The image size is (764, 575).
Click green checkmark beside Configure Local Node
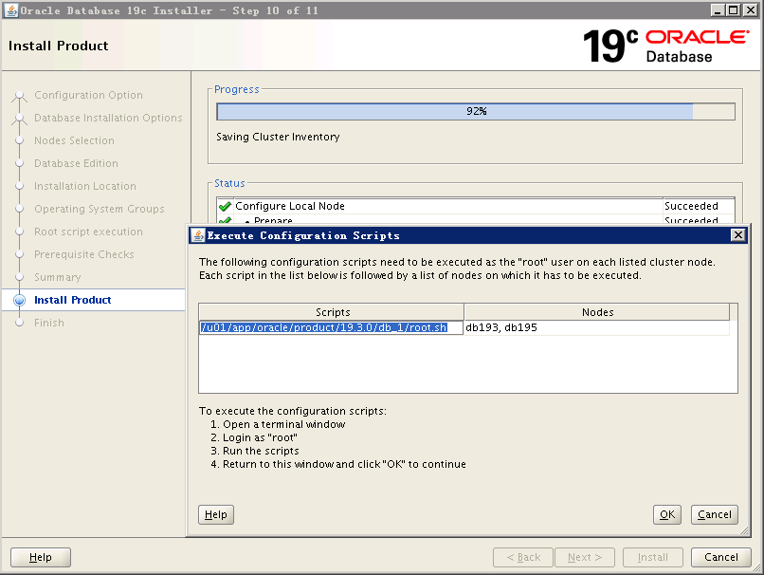(225, 206)
